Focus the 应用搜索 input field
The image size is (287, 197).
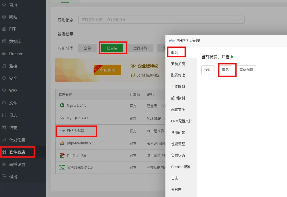click(x=161, y=19)
